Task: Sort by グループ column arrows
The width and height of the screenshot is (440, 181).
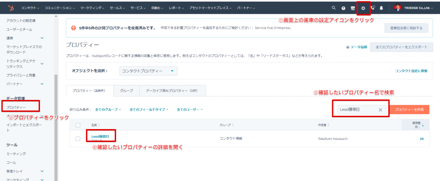Action: coord(233,125)
